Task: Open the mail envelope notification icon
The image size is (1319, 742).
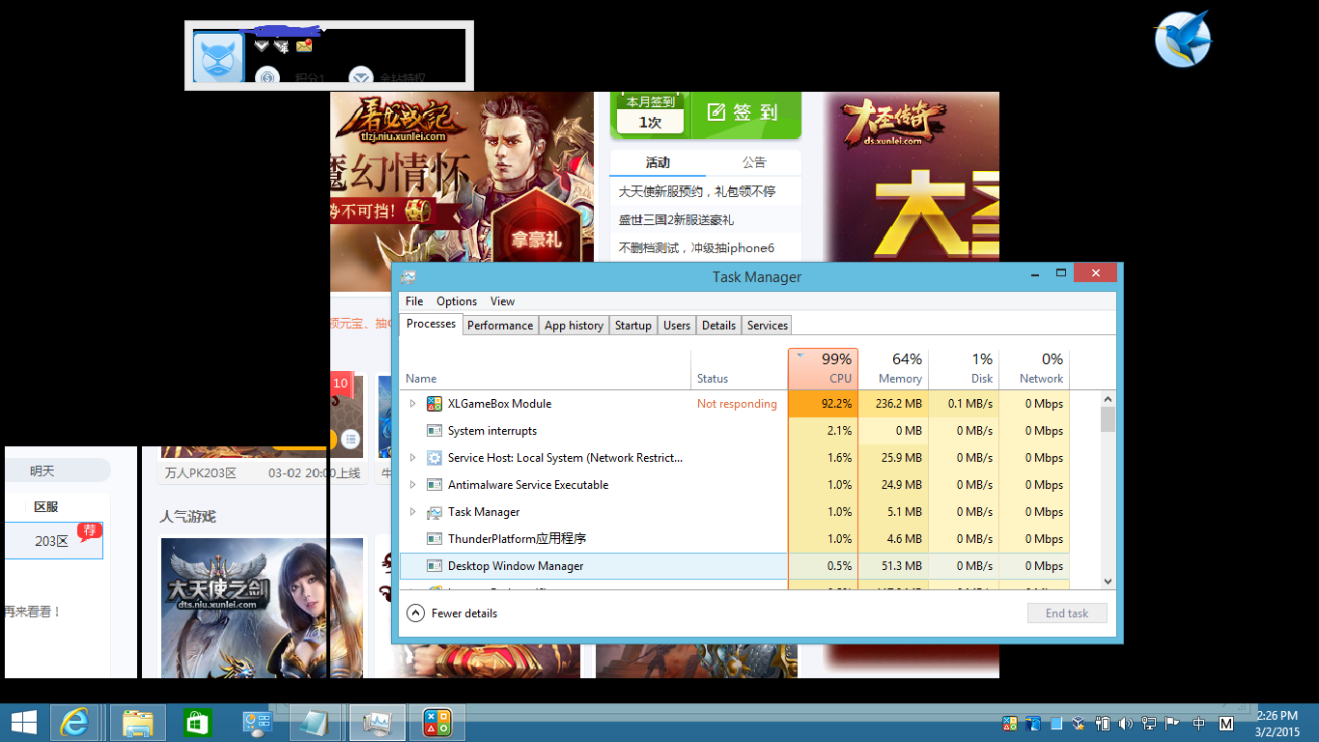Action: click(304, 45)
